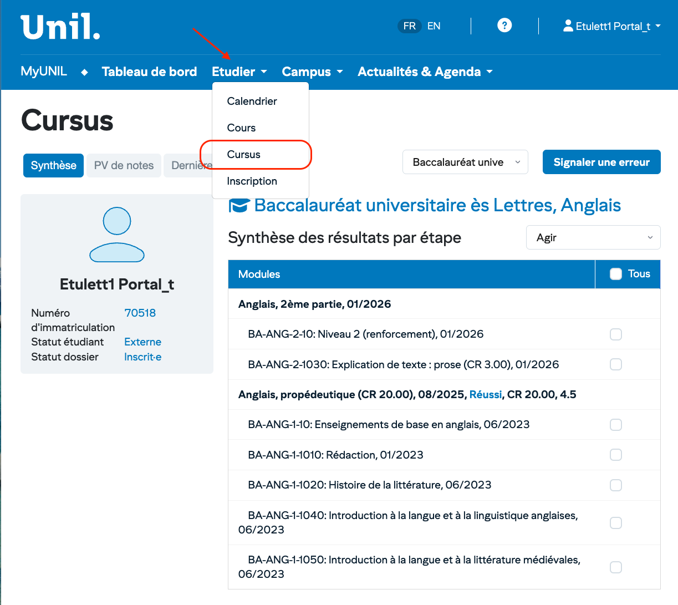Switch language to EN
This screenshot has width=678, height=605.
click(x=434, y=26)
